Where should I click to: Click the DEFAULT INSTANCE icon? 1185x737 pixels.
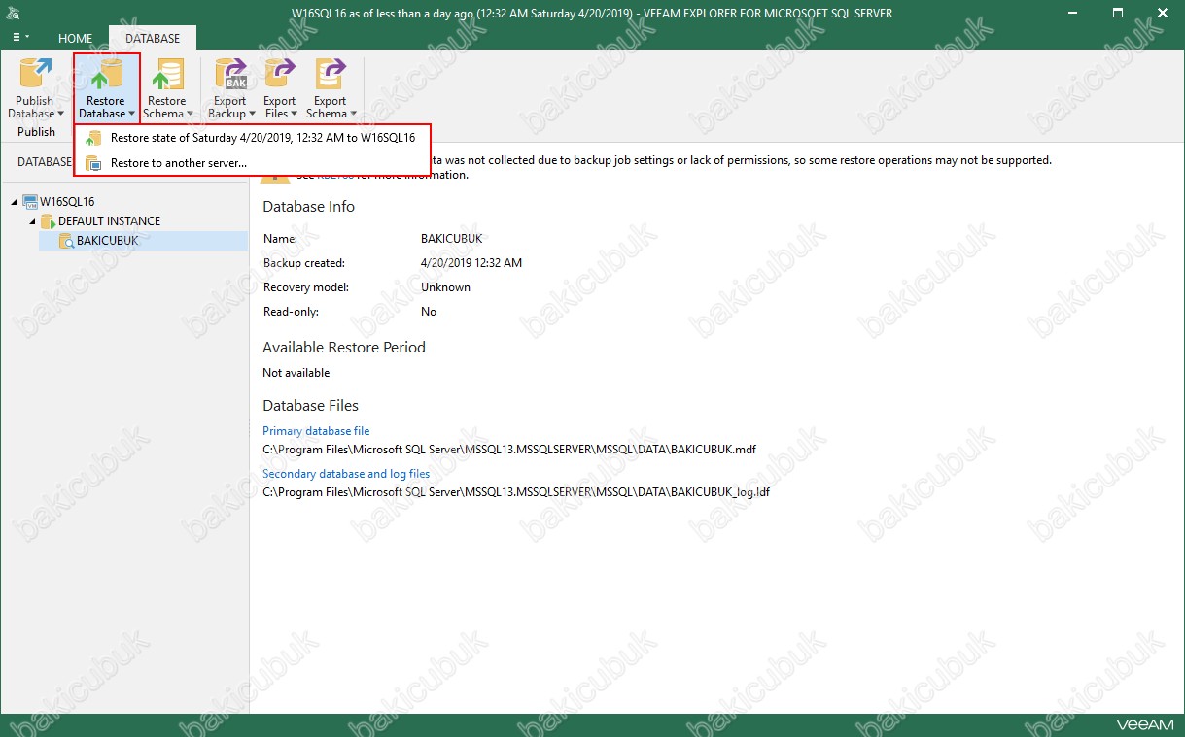(48, 221)
